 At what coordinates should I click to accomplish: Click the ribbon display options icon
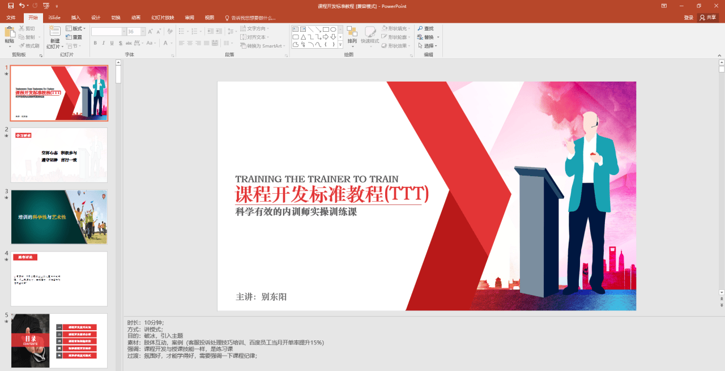pyautogui.click(x=664, y=6)
